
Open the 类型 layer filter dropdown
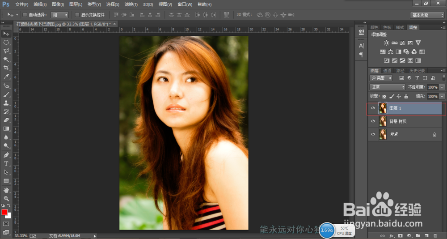(x=381, y=78)
